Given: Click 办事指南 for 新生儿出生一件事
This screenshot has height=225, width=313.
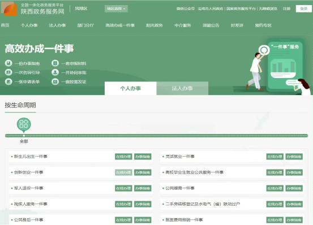Looking at the screenshot, I should pyautogui.click(x=143, y=157).
